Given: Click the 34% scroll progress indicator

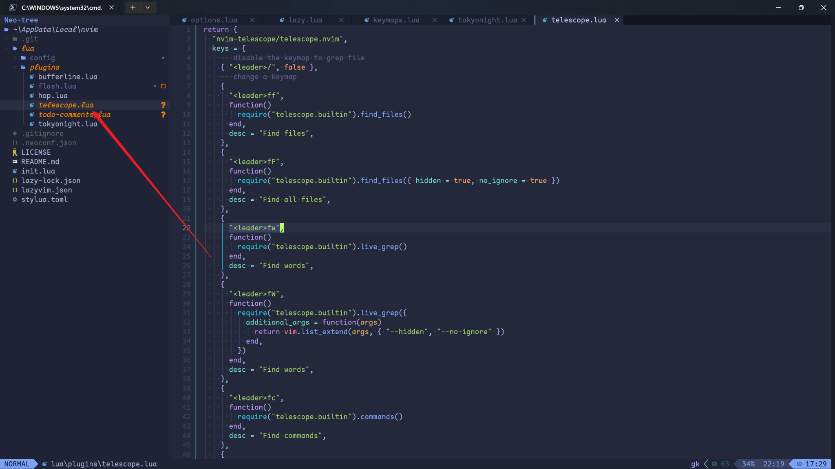Looking at the screenshot, I should click(x=749, y=464).
